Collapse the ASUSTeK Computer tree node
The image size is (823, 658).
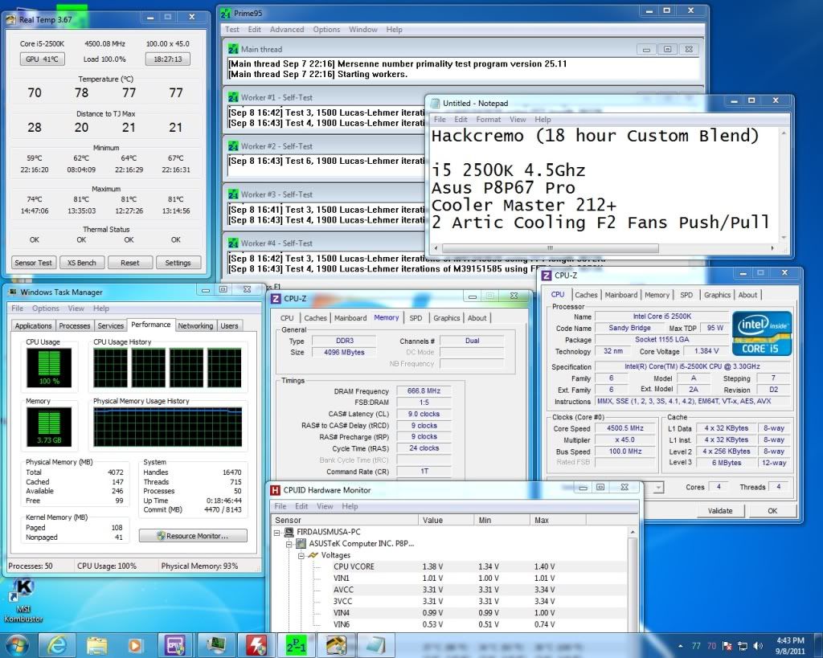tap(289, 544)
